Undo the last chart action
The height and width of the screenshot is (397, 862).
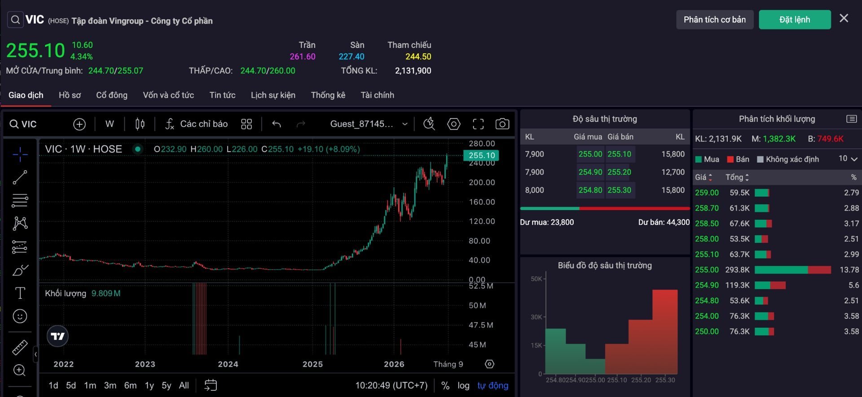click(x=277, y=124)
